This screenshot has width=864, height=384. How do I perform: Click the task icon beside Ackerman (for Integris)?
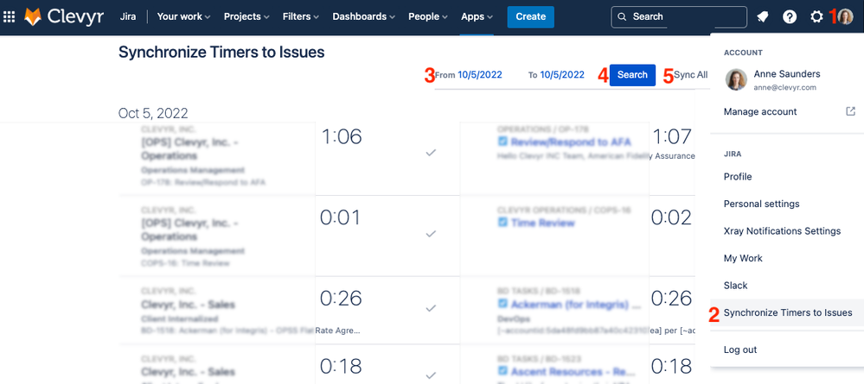coord(502,303)
